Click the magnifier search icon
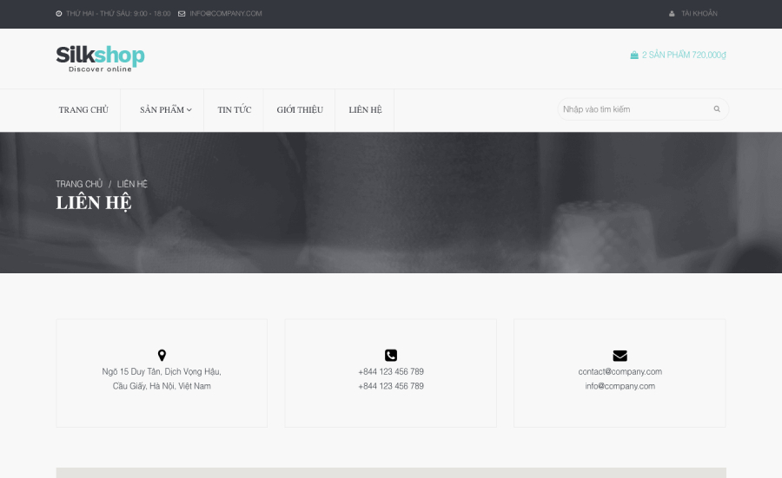 pos(717,109)
